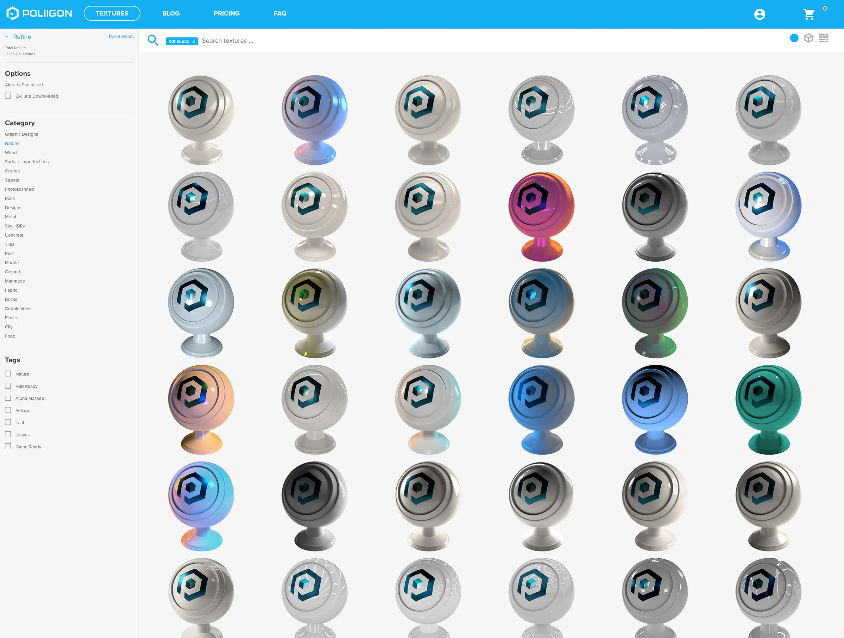Screen dimensions: 844x638
Task: Enable the Alpha Masked tag checkbox
Action: tap(8, 398)
